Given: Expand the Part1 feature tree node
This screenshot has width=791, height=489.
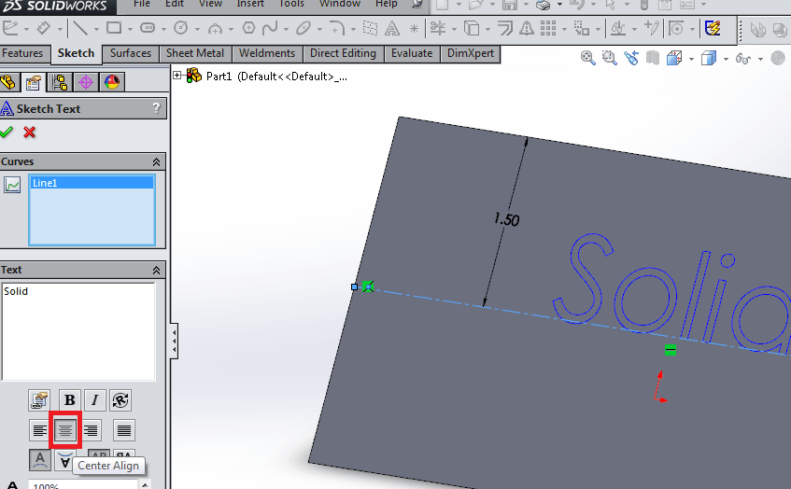Looking at the screenshot, I should pyautogui.click(x=177, y=76).
